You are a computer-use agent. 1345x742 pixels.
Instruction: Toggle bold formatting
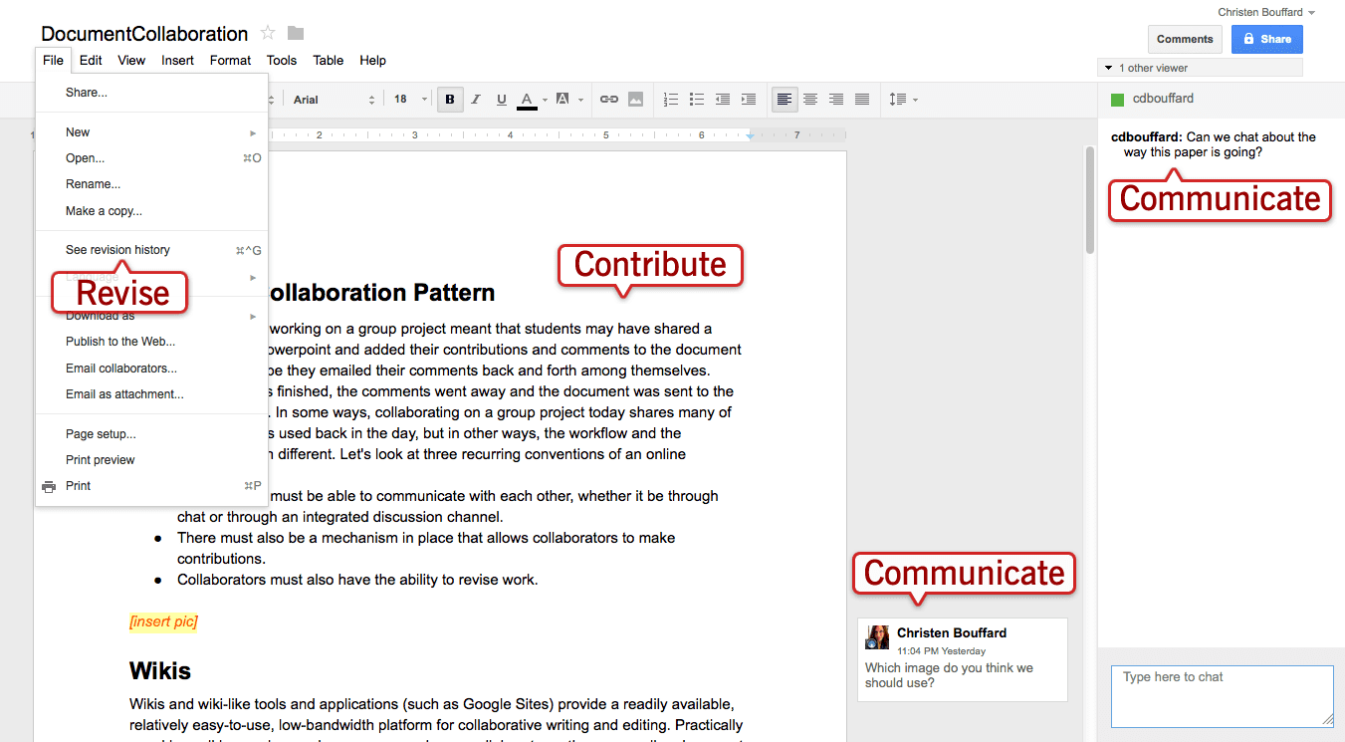[450, 99]
